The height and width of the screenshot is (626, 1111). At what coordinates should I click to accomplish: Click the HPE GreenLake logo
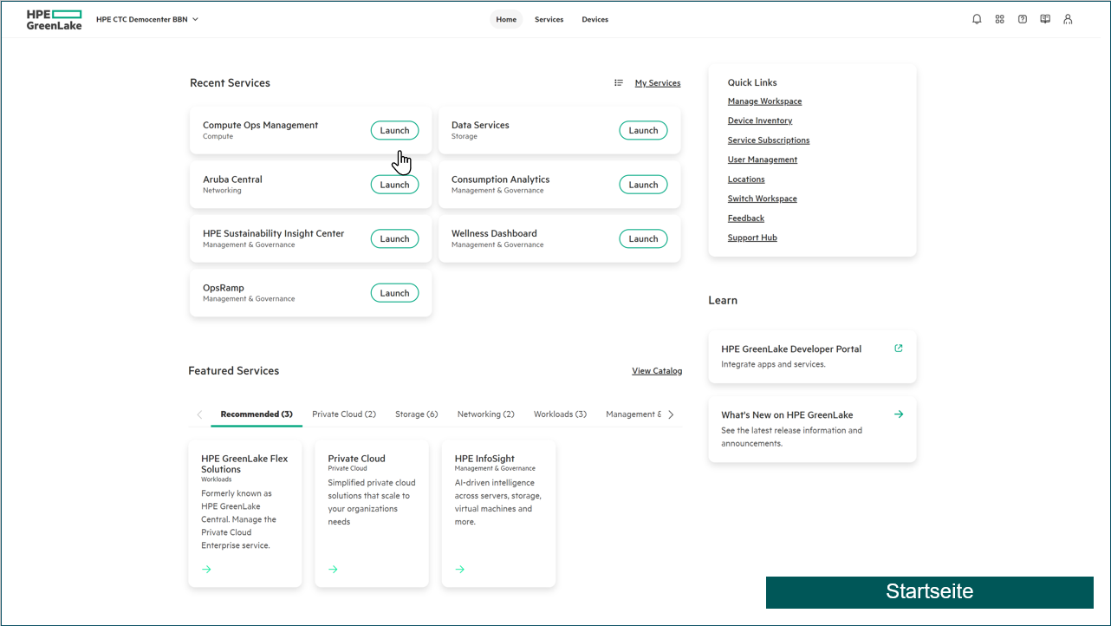(54, 19)
